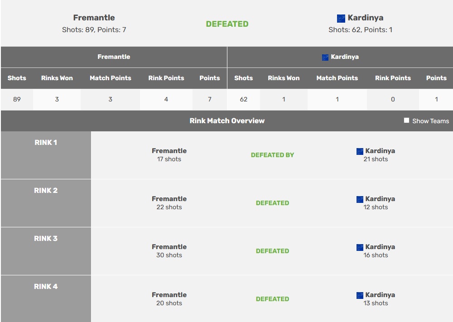Click Kardinya logo in Rink 2 row
Screen dimensions: 453x322
(x=360, y=199)
